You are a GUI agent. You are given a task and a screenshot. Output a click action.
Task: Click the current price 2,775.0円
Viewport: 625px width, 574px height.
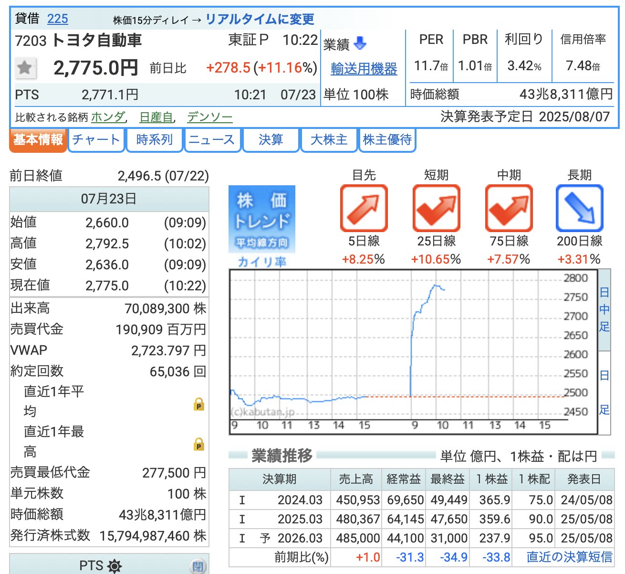pos(96,68)
